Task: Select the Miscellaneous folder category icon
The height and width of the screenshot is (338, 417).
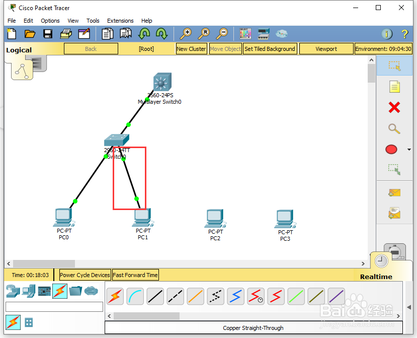Action: (x=75, y=291)
